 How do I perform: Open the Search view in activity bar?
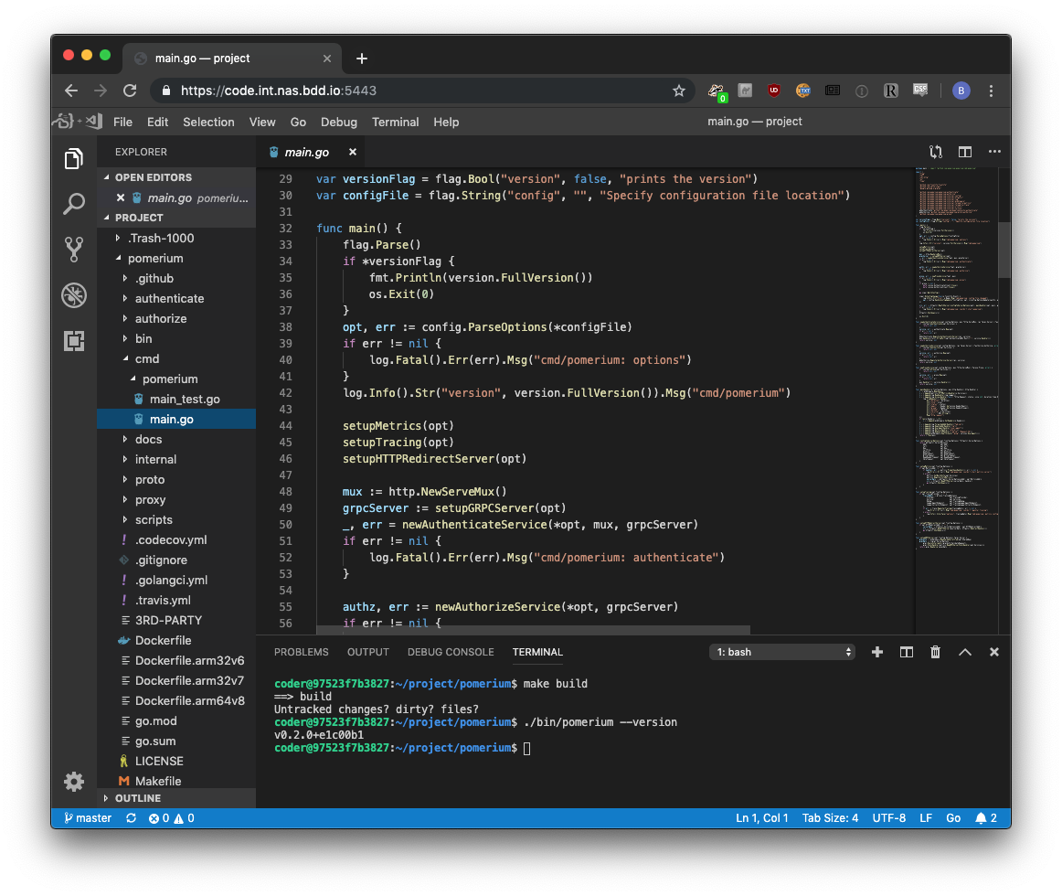pyautogui.click(x=74, y=204)
